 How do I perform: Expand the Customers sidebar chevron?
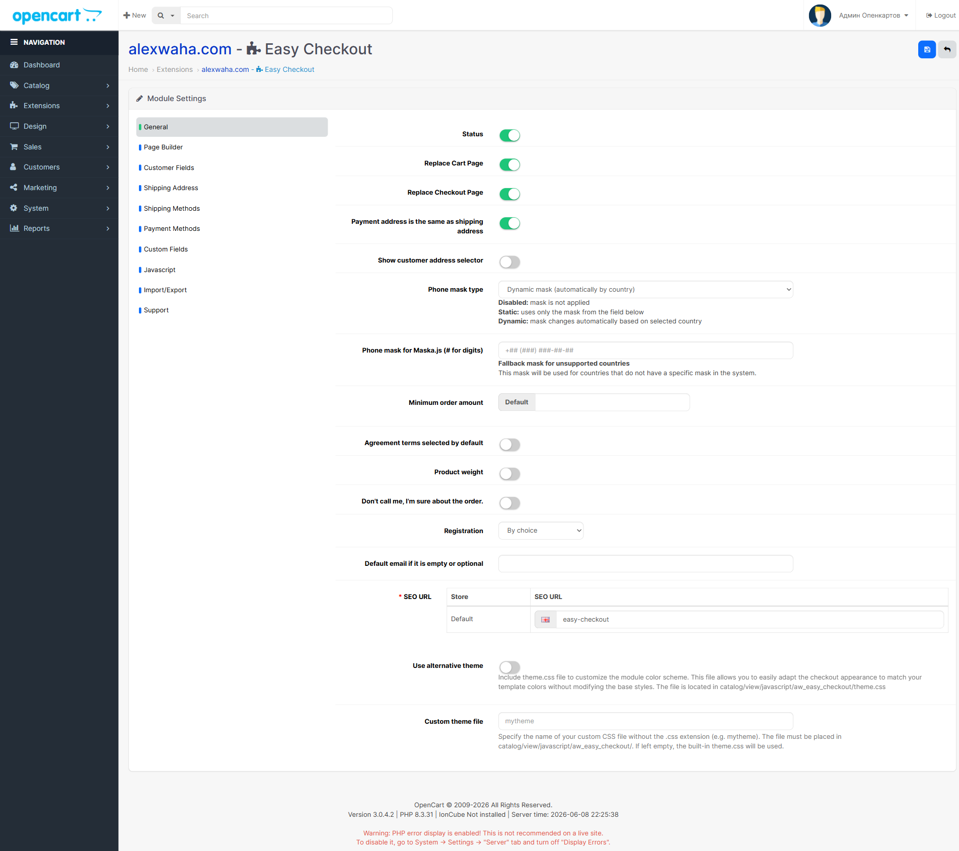tap(108, 167)
